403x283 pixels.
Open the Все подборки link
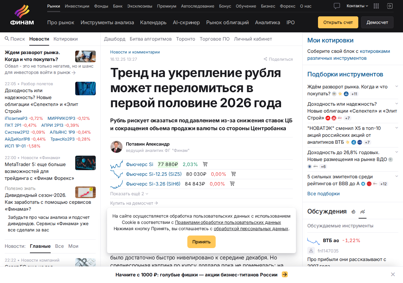coord(323,194)
